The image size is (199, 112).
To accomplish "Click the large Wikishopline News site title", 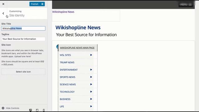I will pyautogui.click(x=78, y=28).
